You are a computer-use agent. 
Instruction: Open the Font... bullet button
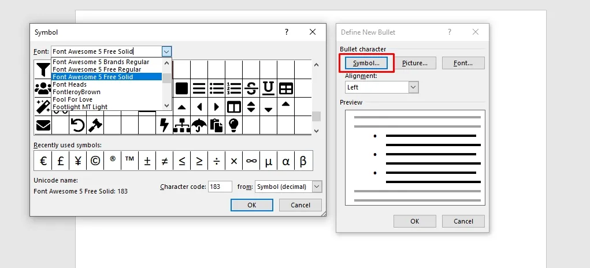(463, 63)
